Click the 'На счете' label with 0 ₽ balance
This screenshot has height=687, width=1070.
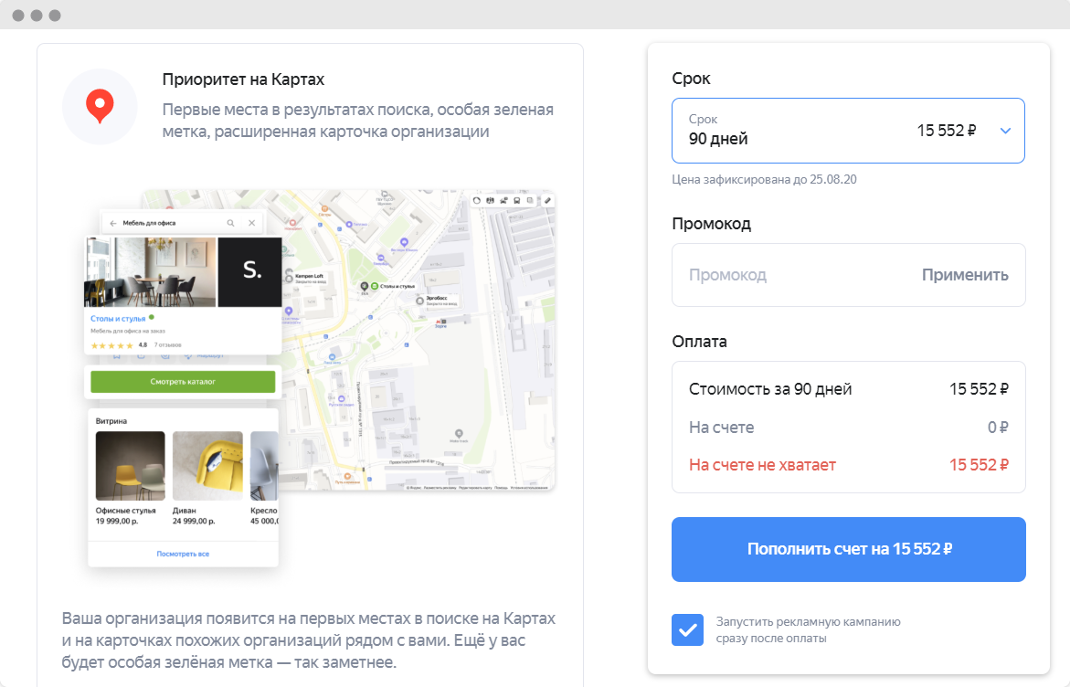pyautogui.click(x=721, y=428)
